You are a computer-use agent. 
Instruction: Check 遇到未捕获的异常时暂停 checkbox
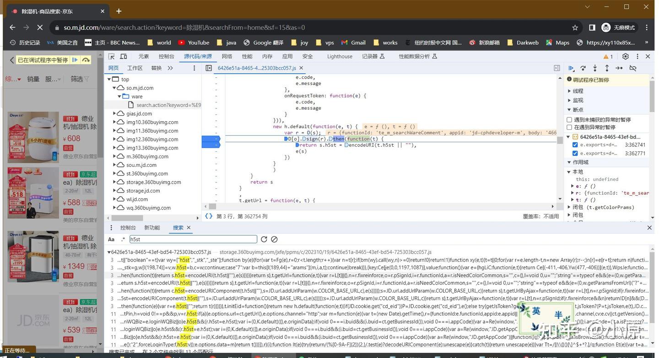click(569, 119)
